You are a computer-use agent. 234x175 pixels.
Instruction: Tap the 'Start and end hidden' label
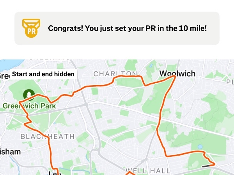click(x=43, y=74)
